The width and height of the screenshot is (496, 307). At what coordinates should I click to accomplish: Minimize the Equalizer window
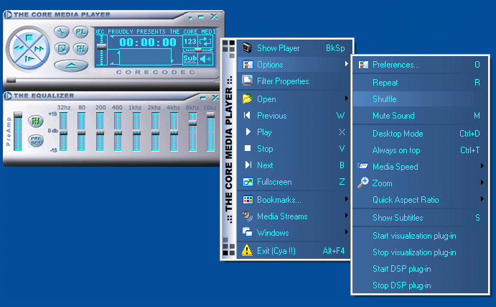[203, 98]
